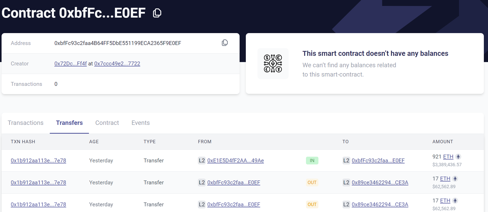Click the ETH link beside 921
The width and height of the screenshot is (488, 212).
pos(448,157)
